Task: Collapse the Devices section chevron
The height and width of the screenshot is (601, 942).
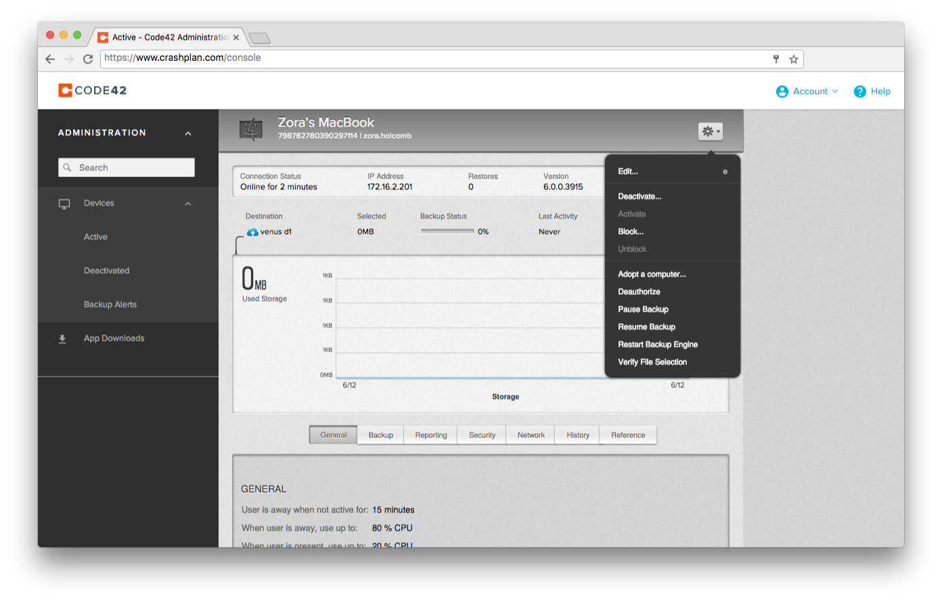Action: click(x=188, y=203)
